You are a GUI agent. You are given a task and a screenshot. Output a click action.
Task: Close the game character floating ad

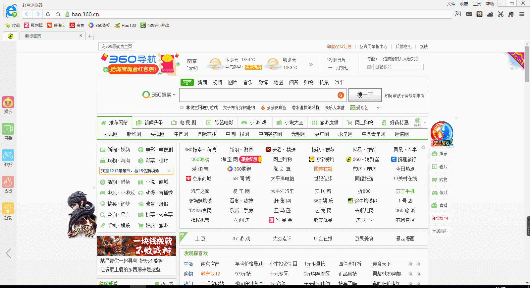[94, 187]
